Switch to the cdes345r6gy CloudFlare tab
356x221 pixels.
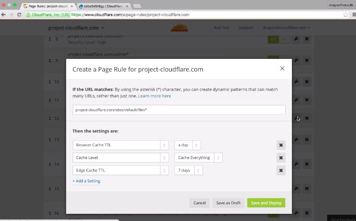(x=103, y=6)
